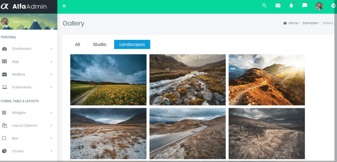Viewport: 337px width, 162px height.
Task: Open the Charts sidebar label
Action: tap(18, 151)
